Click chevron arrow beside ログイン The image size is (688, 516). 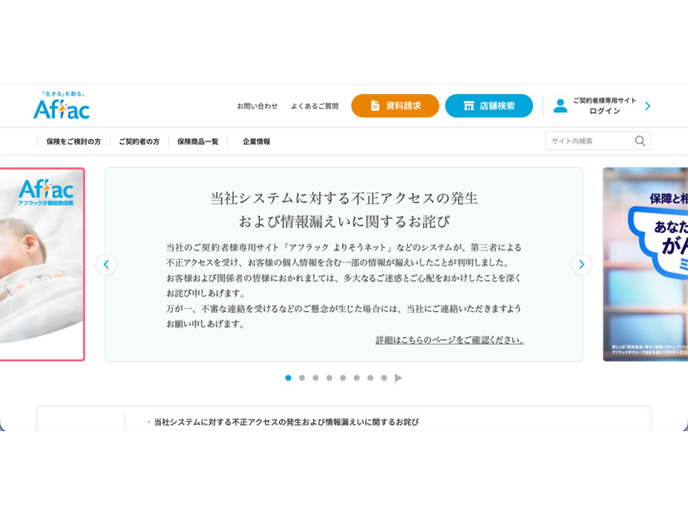648,106
